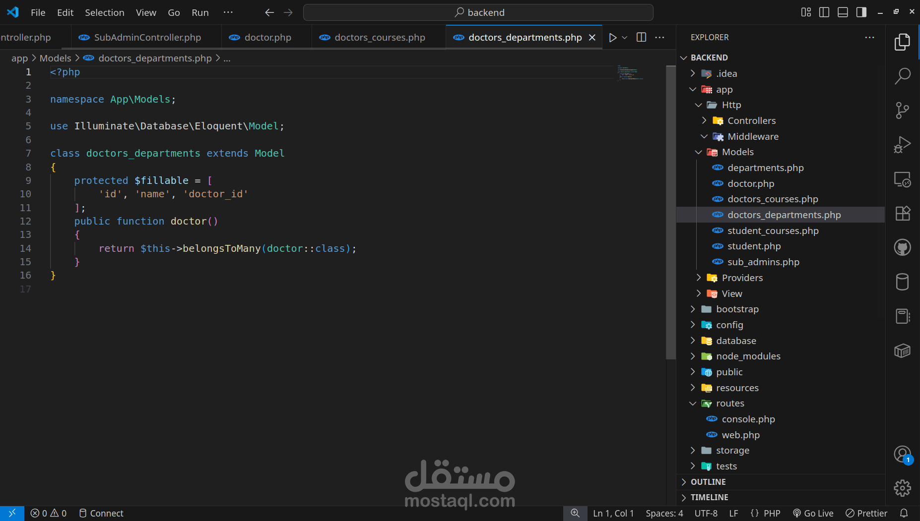Open the notifications bell icon

click(x=904, y=513)
